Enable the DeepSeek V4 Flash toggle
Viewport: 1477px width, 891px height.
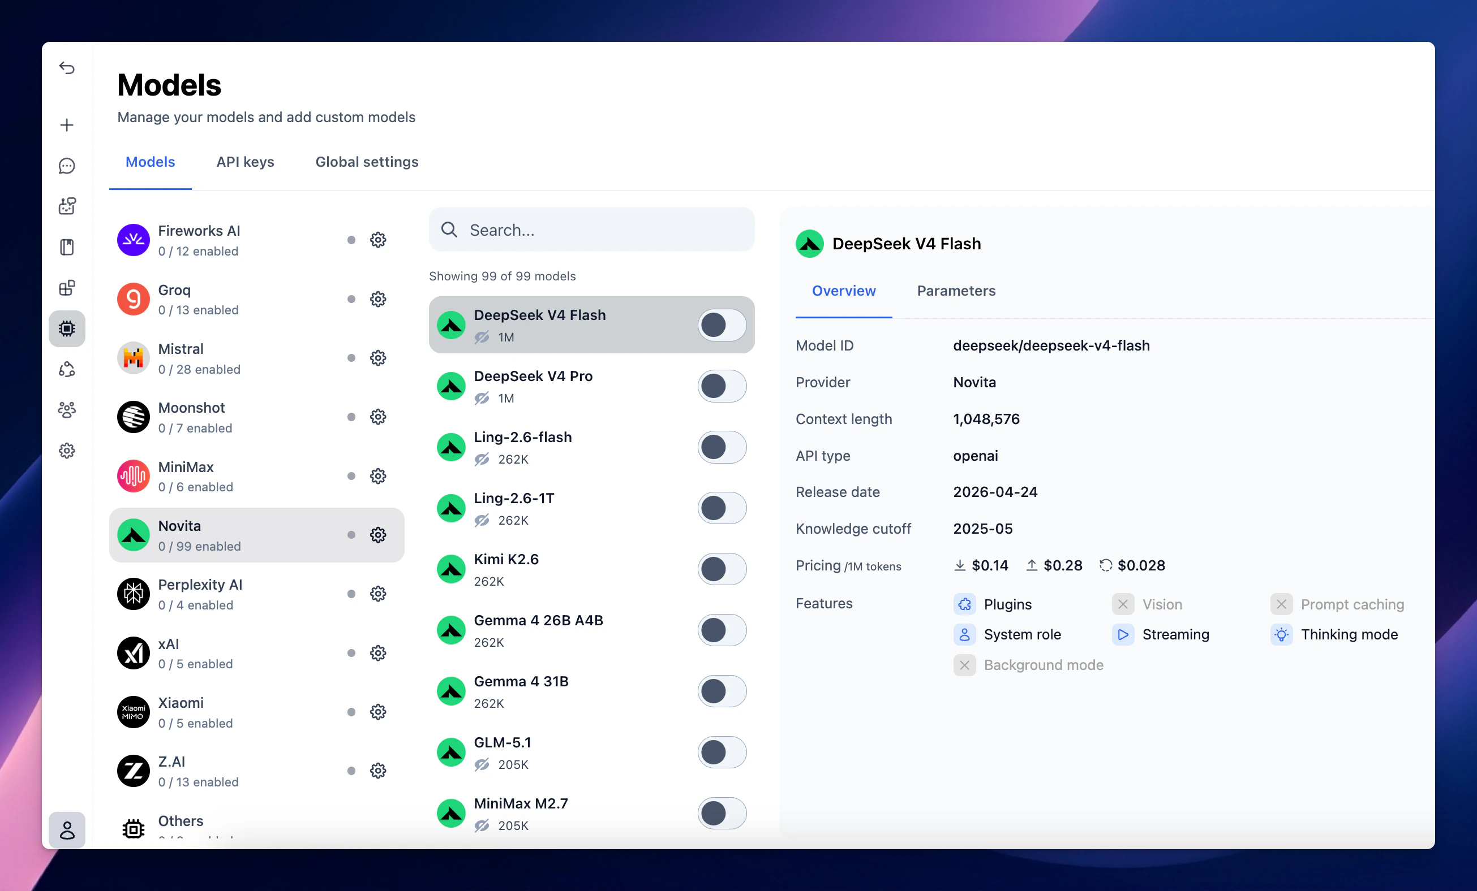pos(722,325)
